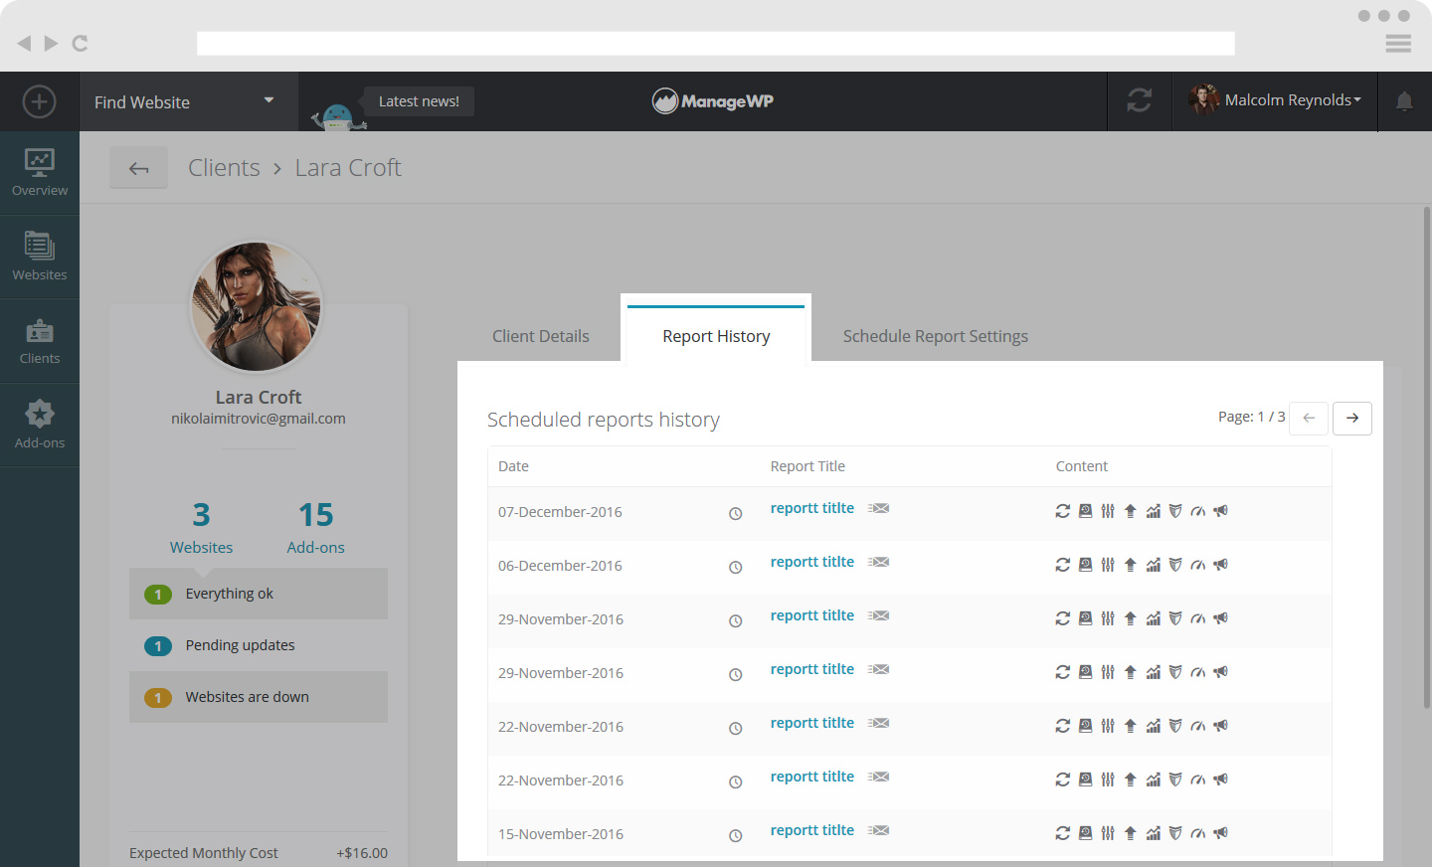Click Malcolm Reynolds avatar in top bar
Screen dimensions: 1432x867
1204,99
